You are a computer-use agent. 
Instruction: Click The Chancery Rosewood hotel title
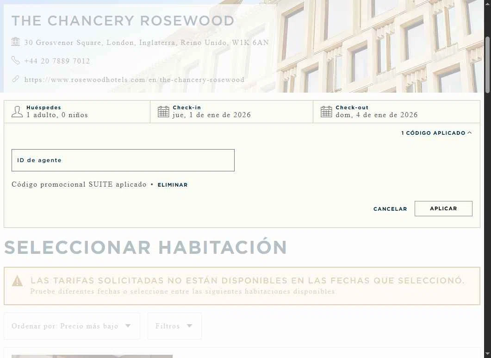[123, 21]
